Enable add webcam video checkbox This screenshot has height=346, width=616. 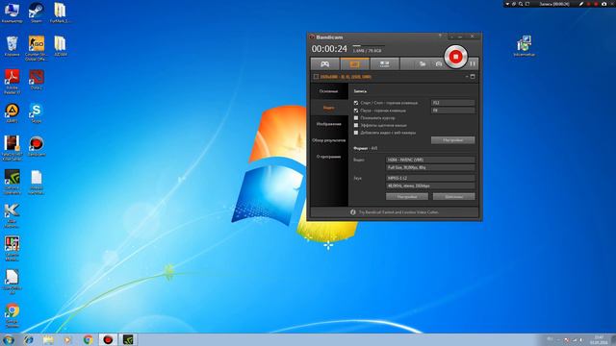(356, 133)
